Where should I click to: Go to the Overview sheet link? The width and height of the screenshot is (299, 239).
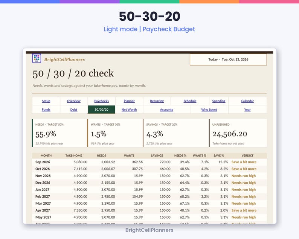pyautogui.click(x=73, y=101)
